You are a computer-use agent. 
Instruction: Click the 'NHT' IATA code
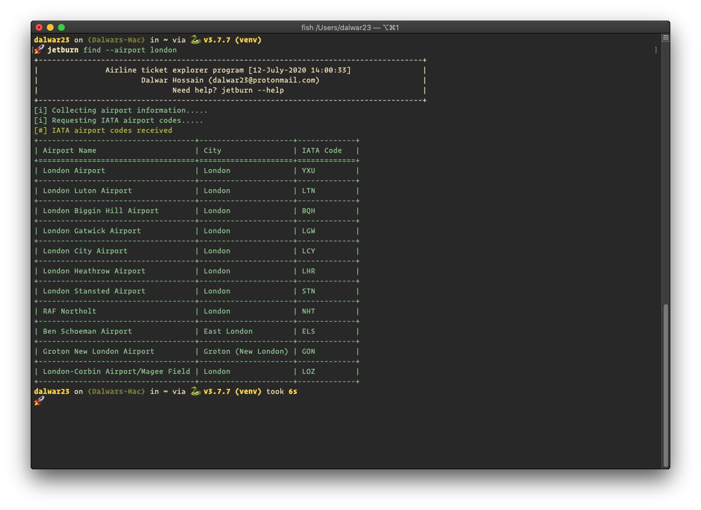coord(309,311)
